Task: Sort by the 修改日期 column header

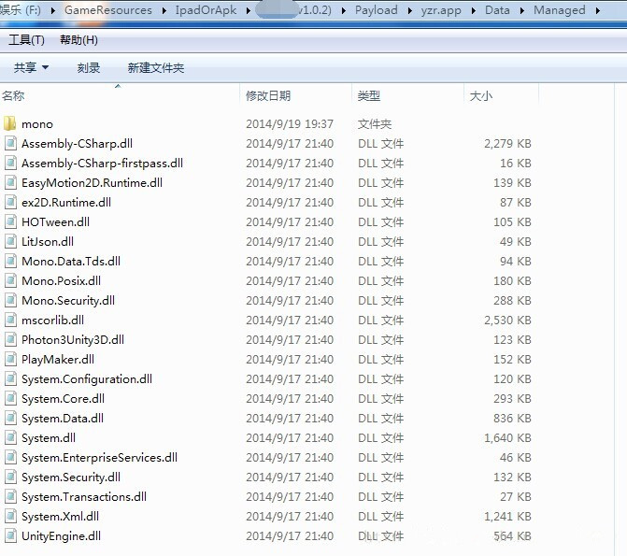Action: click(x=268, y=95)
